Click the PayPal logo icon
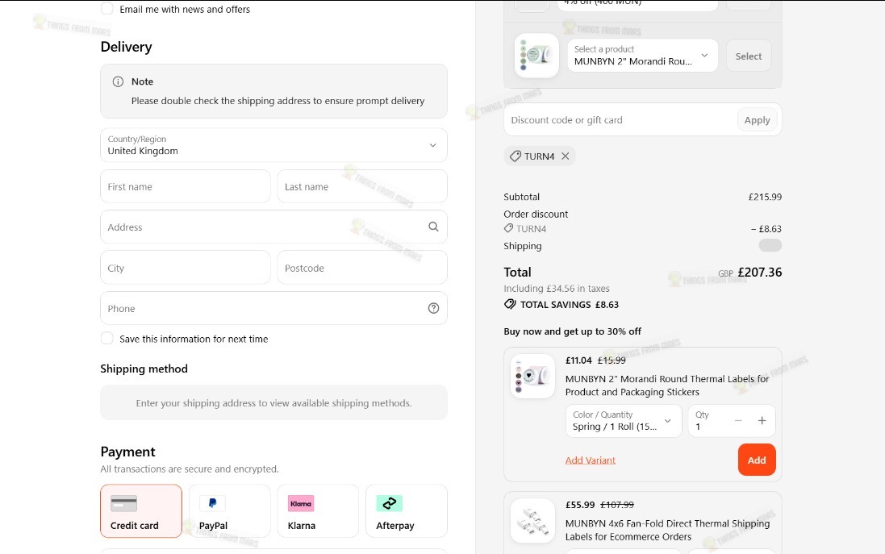885x554 pixels. pyautogui.click(x=212, y=503)
